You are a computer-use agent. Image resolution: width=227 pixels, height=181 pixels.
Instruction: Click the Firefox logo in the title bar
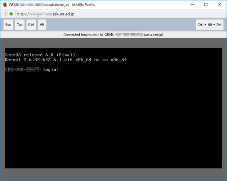click(5, 5)
